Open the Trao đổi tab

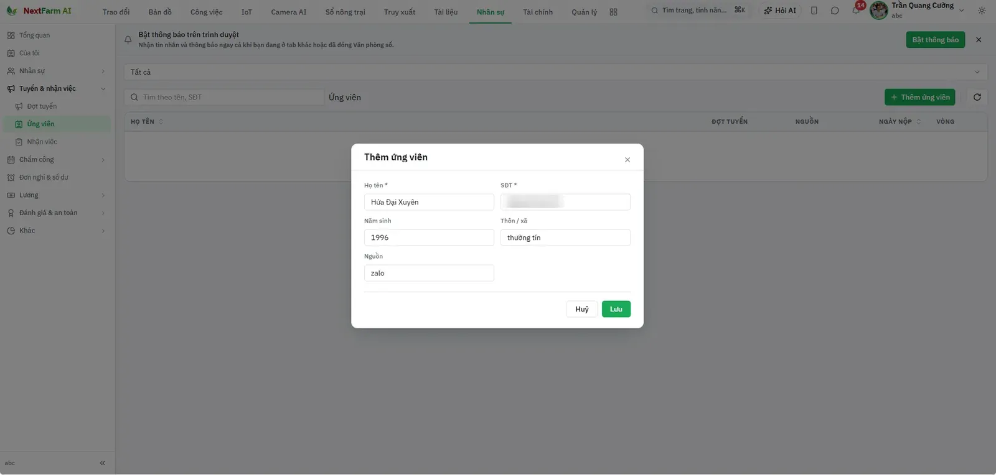tap(116, 12)
